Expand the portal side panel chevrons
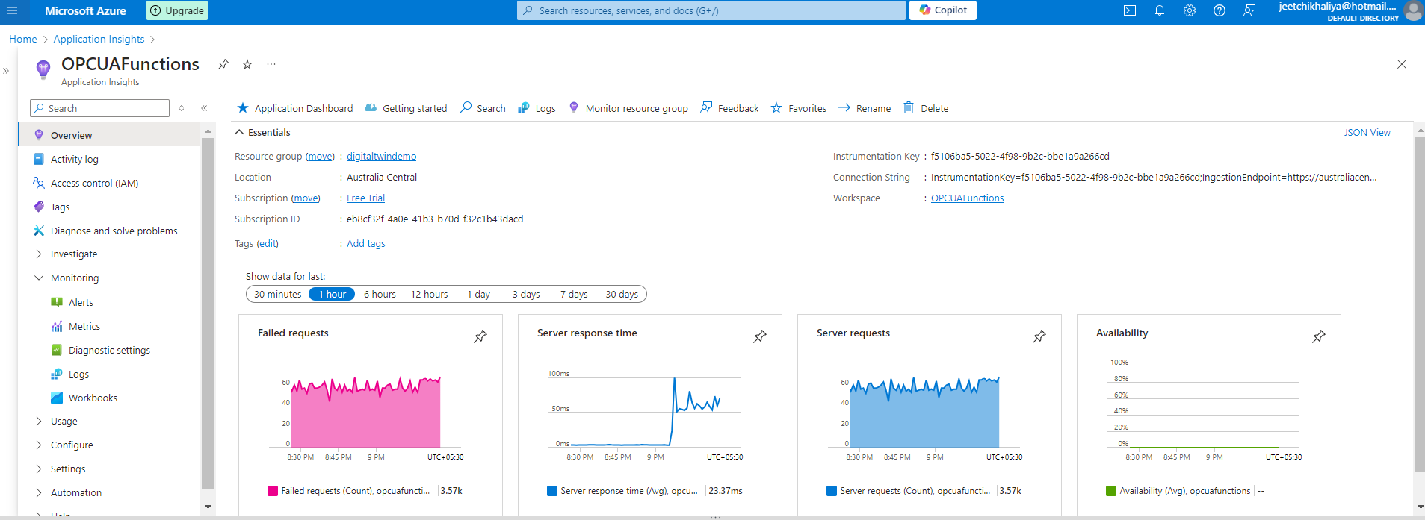Image resolution: width=1425 pixels, height=520 pixels. tap(6, 71)
